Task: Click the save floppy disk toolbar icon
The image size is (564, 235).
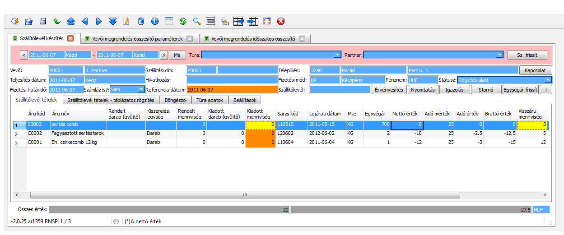Action: coord(42,21)
